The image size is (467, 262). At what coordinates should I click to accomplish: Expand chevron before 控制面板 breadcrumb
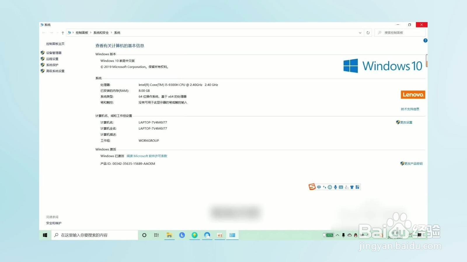pos(73,33)
